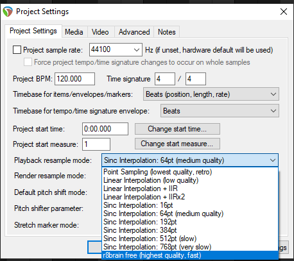The height and width of the screenshot is (261, 294).
Task: Select Point Sampling (lowest quality, retro)
Action: point(190,172)
